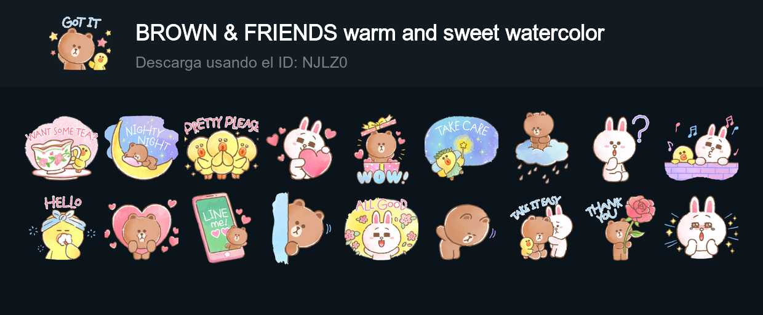Viewport: 763px width, 315px height.
Task: Choose the 'Pretty Please' chicks sticker
Action: [x=222, y=148]
